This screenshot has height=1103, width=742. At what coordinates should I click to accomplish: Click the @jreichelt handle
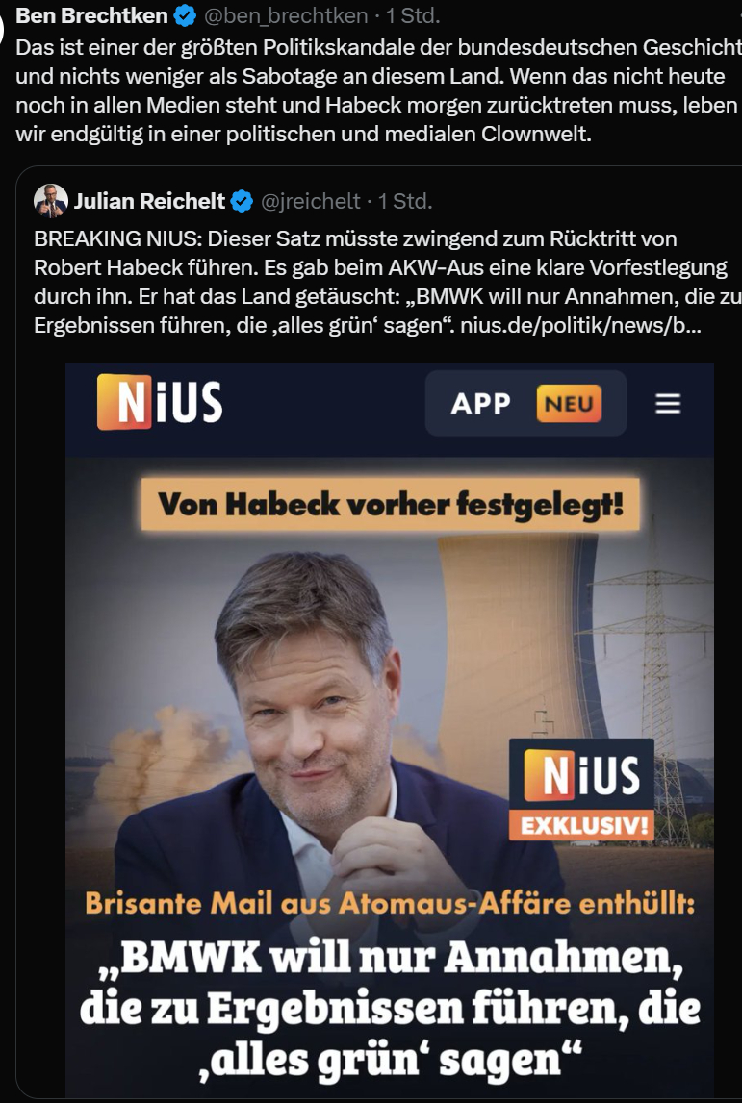(x=311, y=201)
